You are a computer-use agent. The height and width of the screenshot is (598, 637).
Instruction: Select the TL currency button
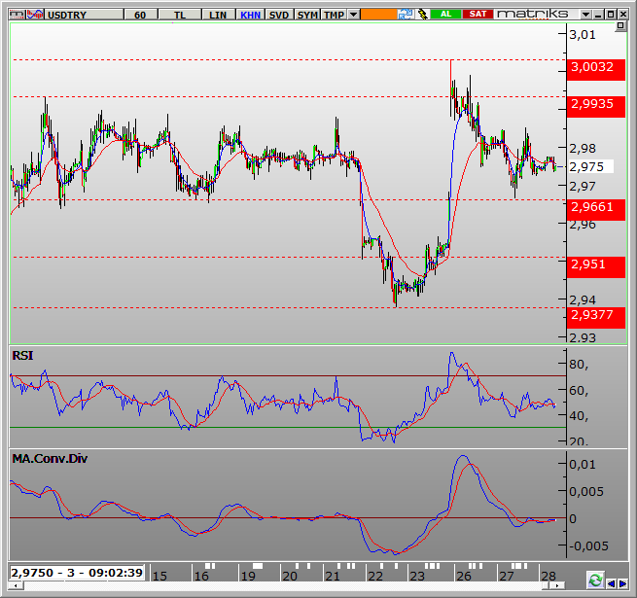tap(180, 15)
